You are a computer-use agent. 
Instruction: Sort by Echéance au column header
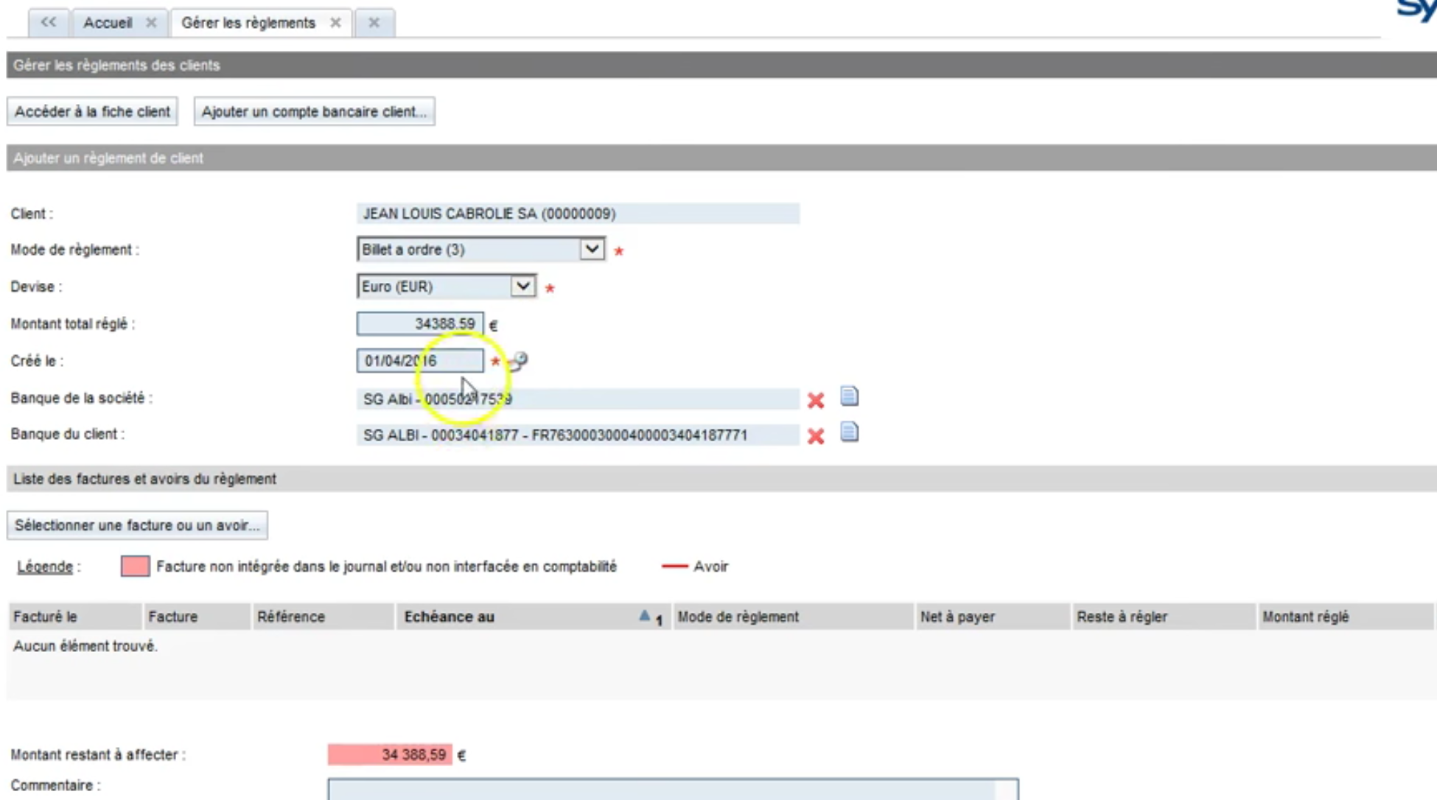(x=534, y=617)
